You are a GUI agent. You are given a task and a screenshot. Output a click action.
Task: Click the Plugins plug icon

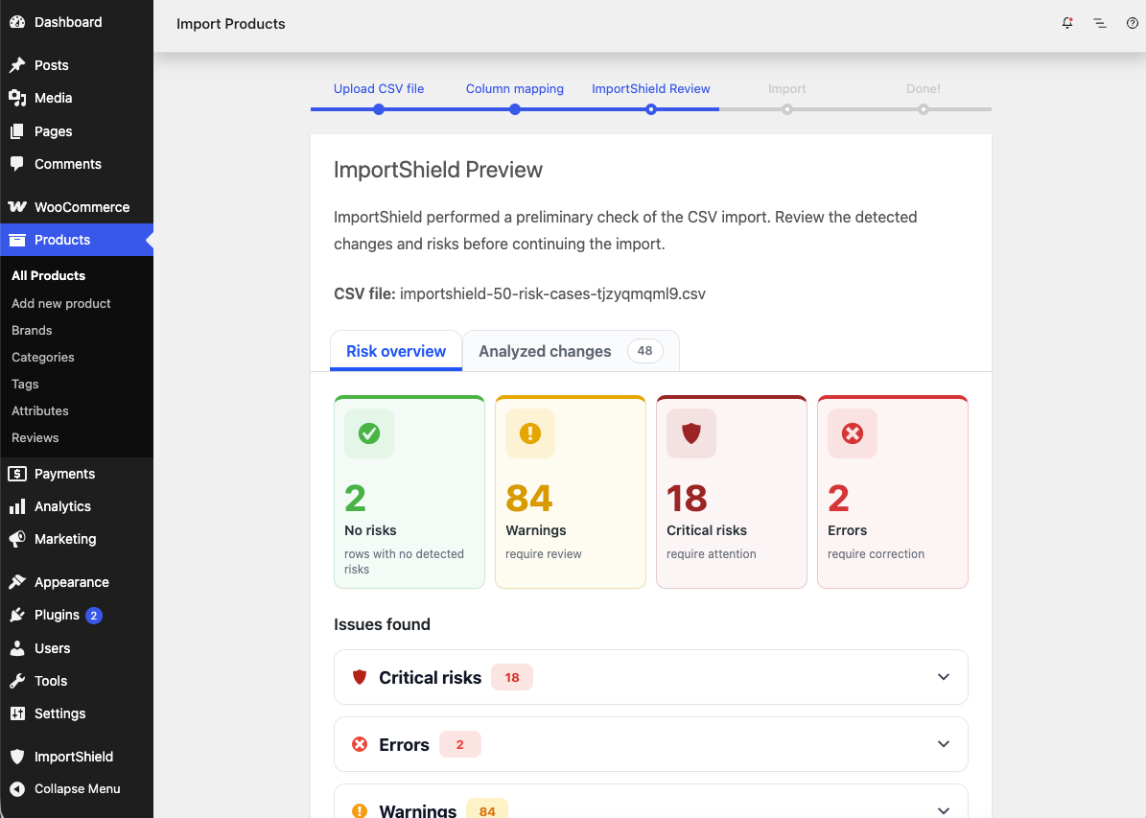(x=17, y=615)
